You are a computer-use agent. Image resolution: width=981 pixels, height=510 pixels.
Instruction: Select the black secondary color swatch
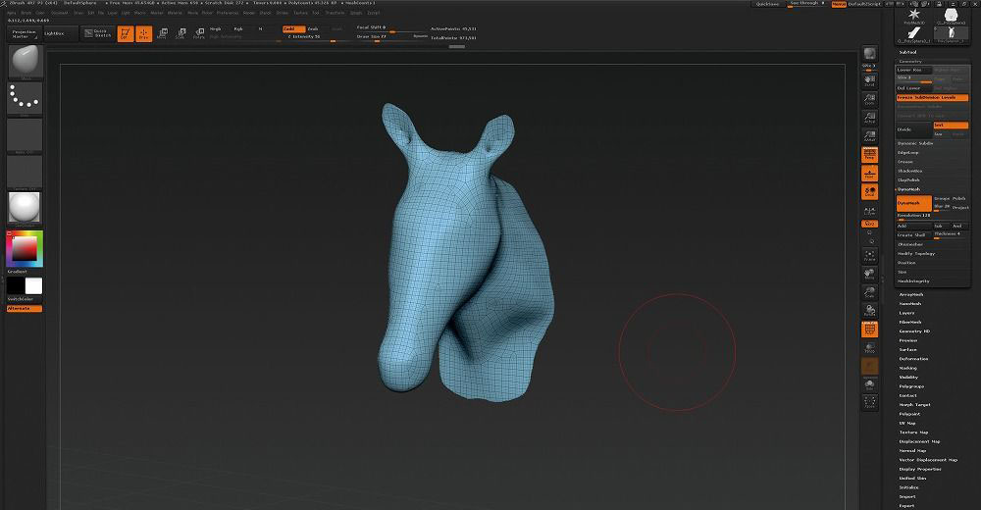click(16, 286)
